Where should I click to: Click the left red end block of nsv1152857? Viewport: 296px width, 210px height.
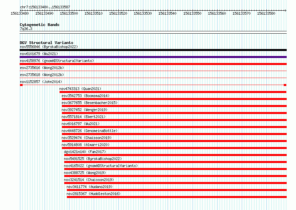[21, 85]
